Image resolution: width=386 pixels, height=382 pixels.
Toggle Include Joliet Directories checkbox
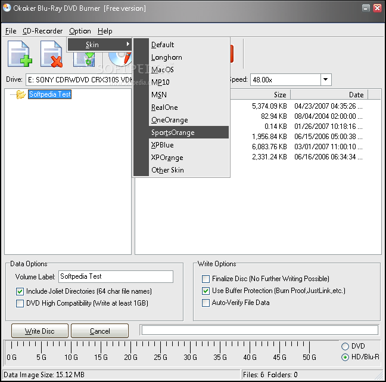point(20,291)
